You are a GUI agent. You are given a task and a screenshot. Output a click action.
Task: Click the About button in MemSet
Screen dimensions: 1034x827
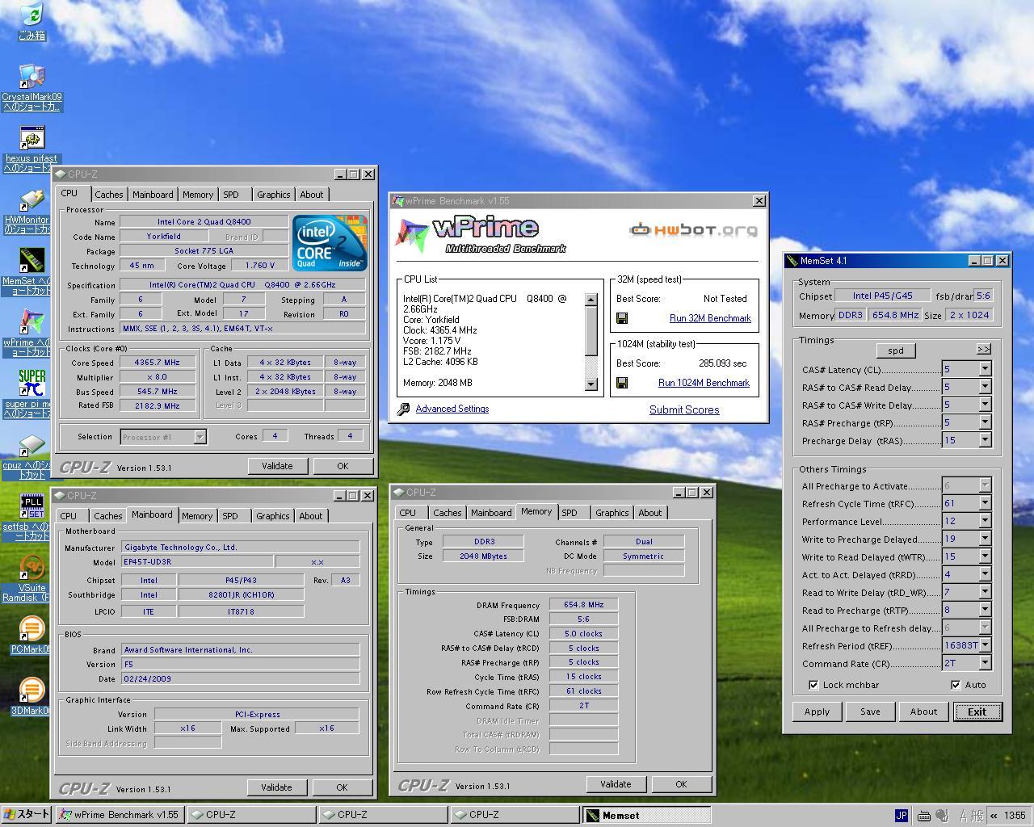click(x=923, y=712)
